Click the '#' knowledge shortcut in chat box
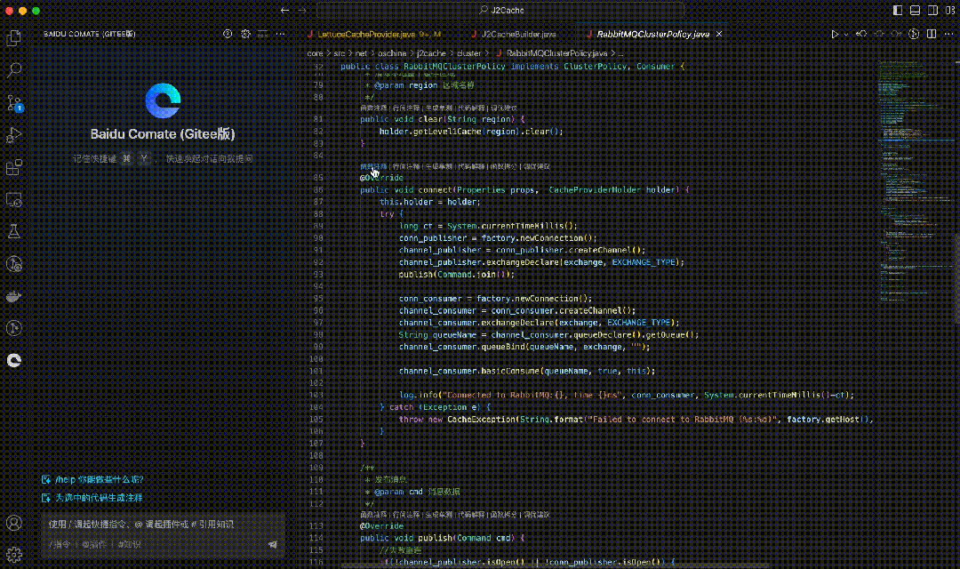The width and height of the screenshot is (960, 569). point(129,544)
